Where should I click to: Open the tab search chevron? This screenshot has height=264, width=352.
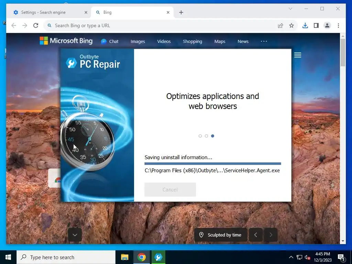click(290, 9)
